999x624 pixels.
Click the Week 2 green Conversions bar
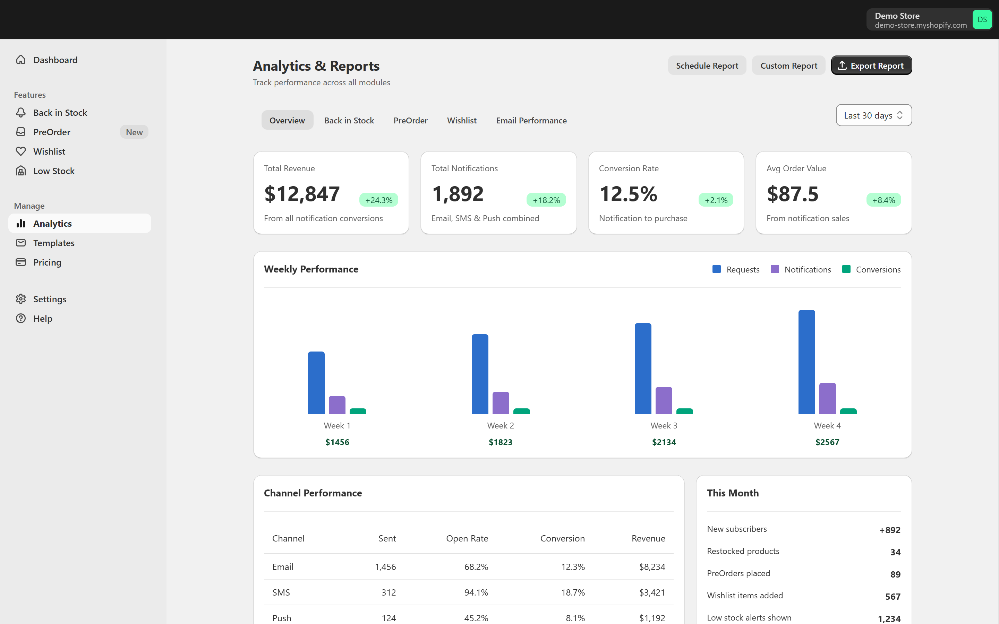tap(521, 411)
